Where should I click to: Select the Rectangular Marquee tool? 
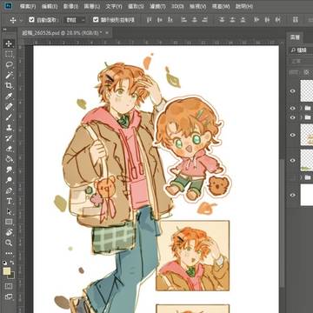(x=9, y=54)
